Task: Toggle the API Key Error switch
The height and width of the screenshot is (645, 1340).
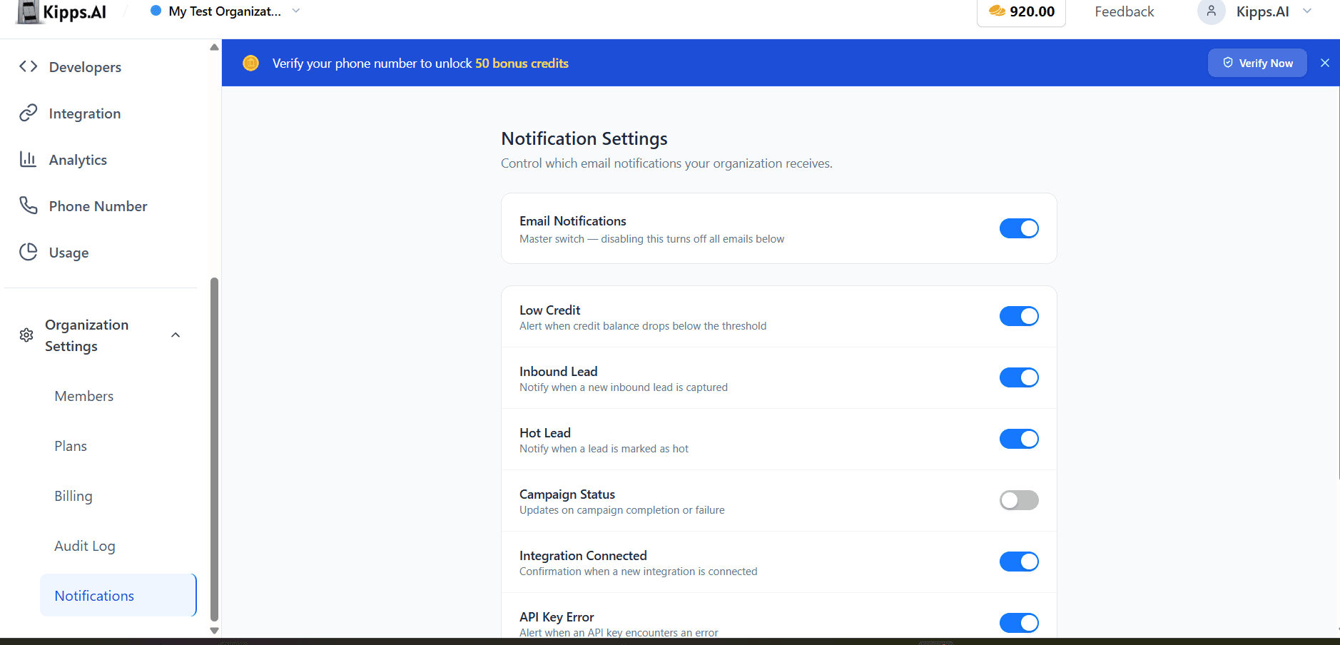Action: 1019,623
